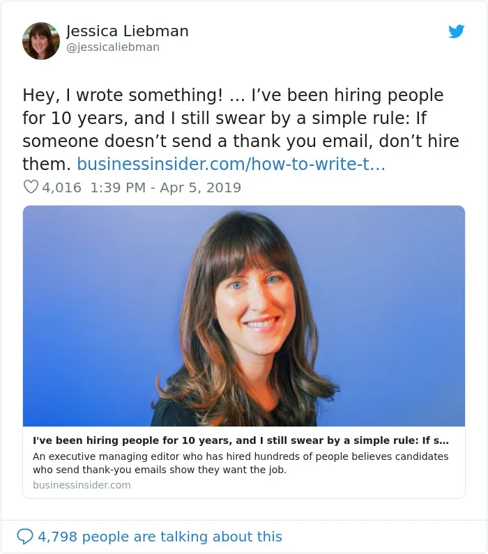Click the 4,016 likes count
Image resolution: width=488 pixels, height=554 pixels.
62,187
